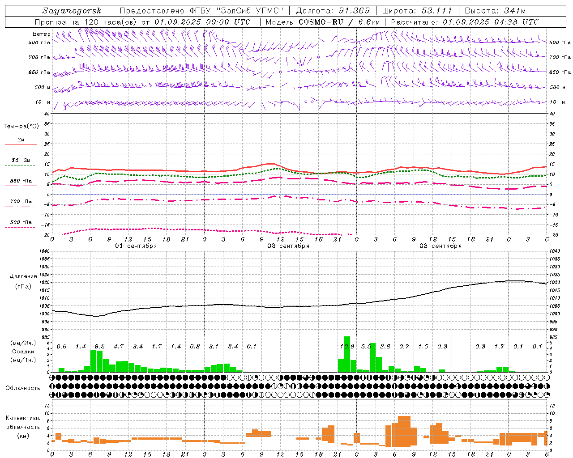The width and height of the screenshot is (573, 458).
Task: Click the Ветер wind panel label
Action: click(x=42, y=34)
